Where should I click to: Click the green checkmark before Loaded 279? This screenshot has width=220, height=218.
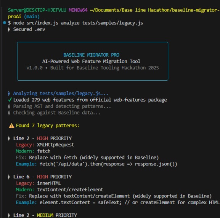point(10,100)
